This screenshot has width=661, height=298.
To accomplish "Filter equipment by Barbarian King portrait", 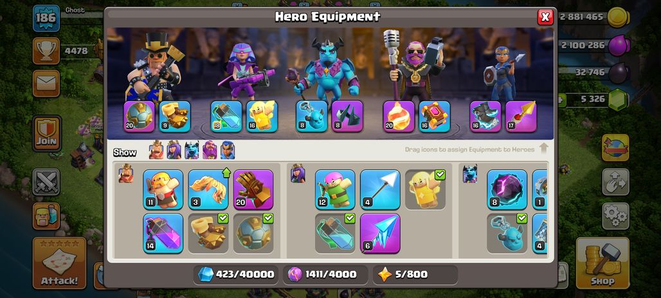I will [x=156, y=150].
